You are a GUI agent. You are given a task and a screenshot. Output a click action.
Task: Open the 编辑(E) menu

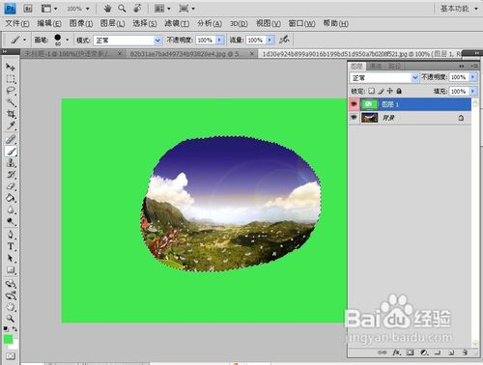[49, 23]
